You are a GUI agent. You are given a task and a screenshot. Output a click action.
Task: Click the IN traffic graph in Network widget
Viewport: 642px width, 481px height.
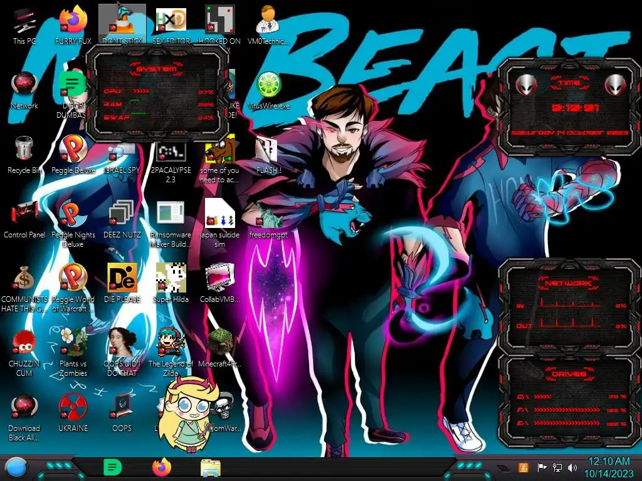pos(571,304)
